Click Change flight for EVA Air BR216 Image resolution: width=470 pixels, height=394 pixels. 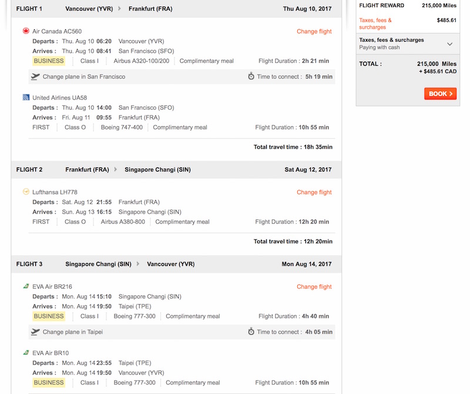tap(314, 287)
